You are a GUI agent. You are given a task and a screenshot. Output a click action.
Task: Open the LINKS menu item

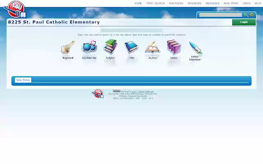tap(247, 3)
